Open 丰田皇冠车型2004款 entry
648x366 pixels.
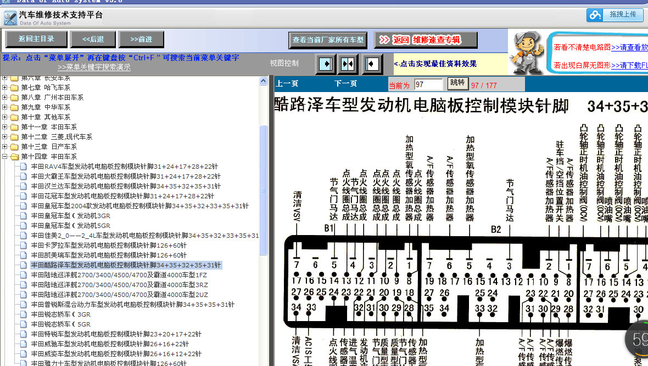(139, 206)
